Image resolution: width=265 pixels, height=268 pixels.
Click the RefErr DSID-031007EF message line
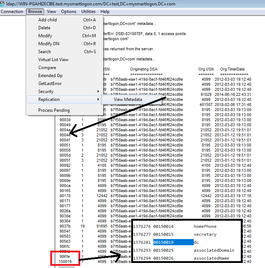[x=144, y=34]
